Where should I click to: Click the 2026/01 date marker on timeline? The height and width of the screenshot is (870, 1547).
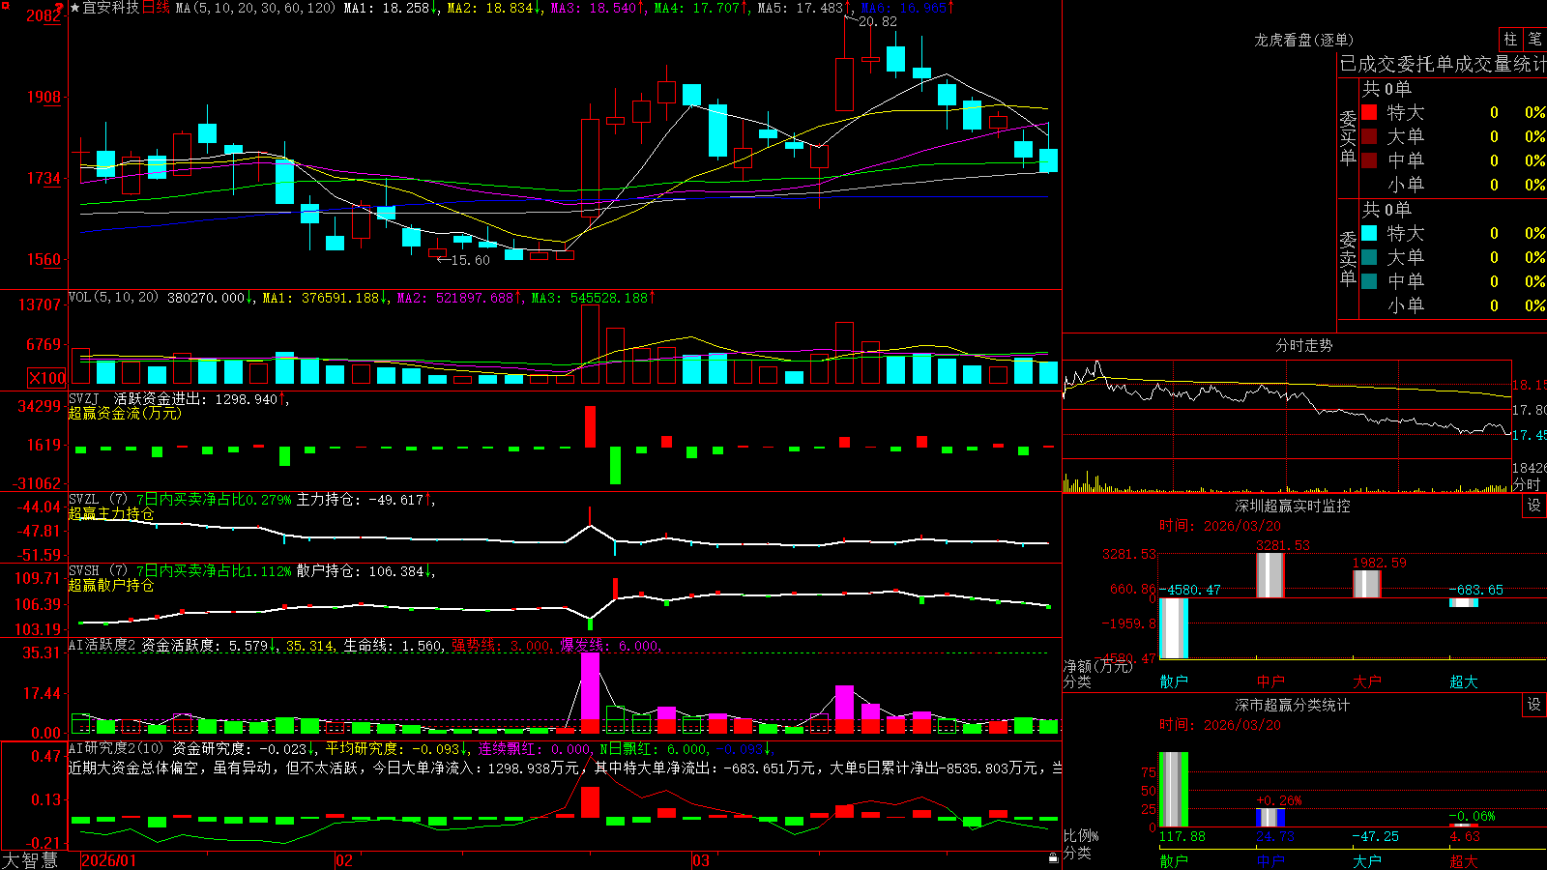point(108,860)
